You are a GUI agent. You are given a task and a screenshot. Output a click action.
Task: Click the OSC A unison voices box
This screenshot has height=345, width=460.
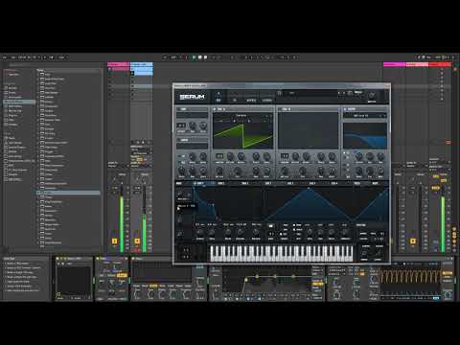(219, 156)
